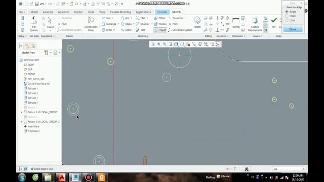
Task: Select the Fillet tool
Action: pyautogui.click(x=141, y=18)
